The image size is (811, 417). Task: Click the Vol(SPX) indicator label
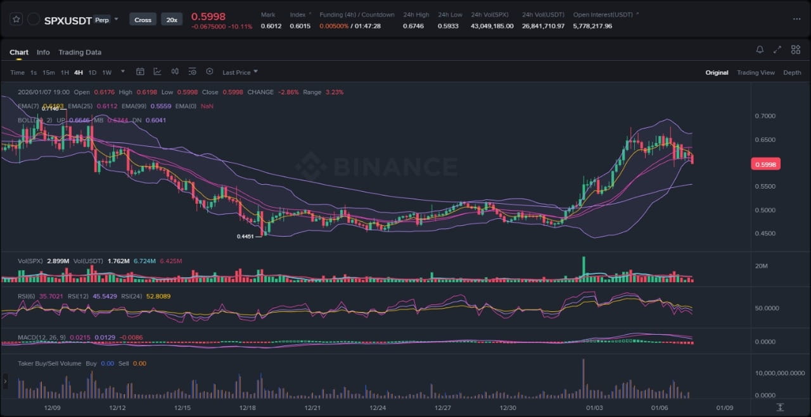click(x=31, y=261)
